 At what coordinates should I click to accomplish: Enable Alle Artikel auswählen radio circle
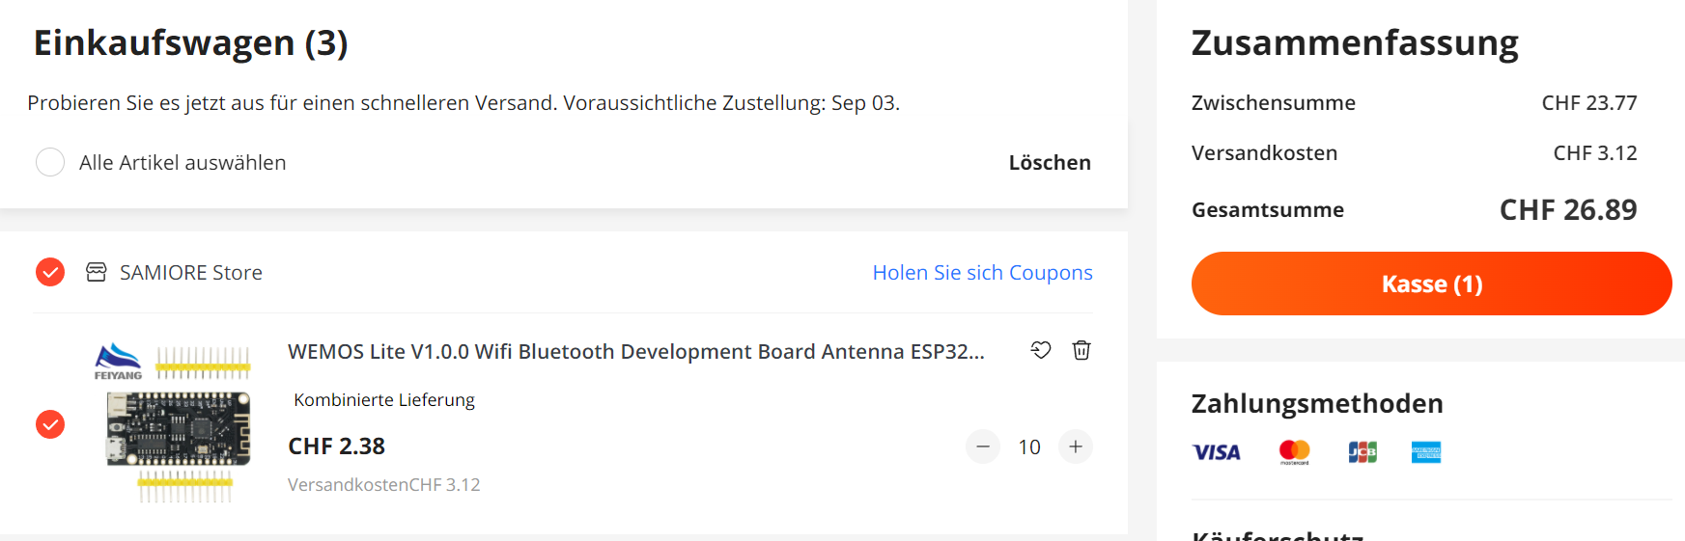point(50,162)
